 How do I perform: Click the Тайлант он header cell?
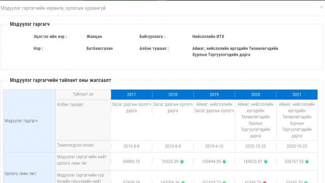(x=83, y=94)
